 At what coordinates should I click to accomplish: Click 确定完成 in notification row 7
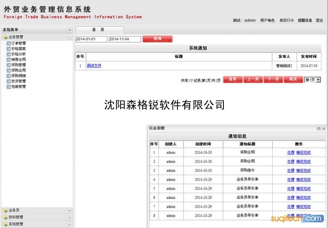[303, 207]
